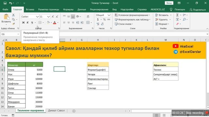Toggle Wrap Text icon
This screenshot has height=117, width=209.
point(88,17)
